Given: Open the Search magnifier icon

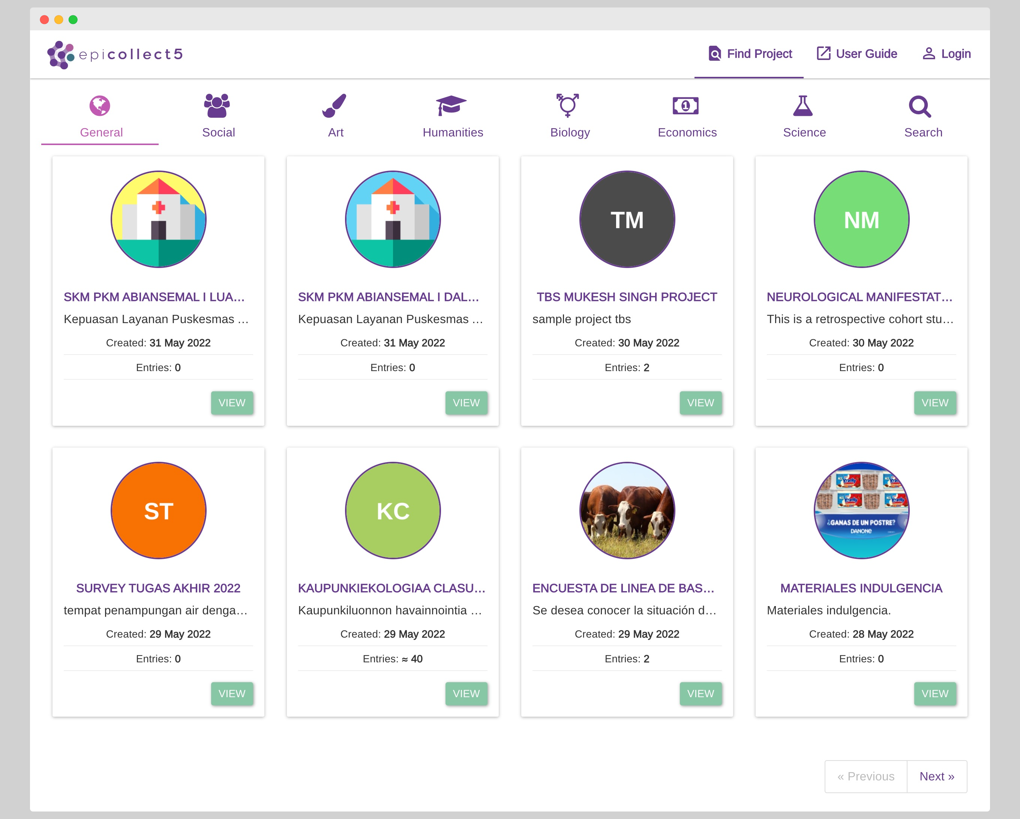Looking at the screenshot, I should click(x=920, y=106).
